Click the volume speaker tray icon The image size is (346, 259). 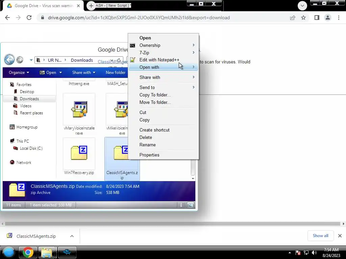(314, 253)
